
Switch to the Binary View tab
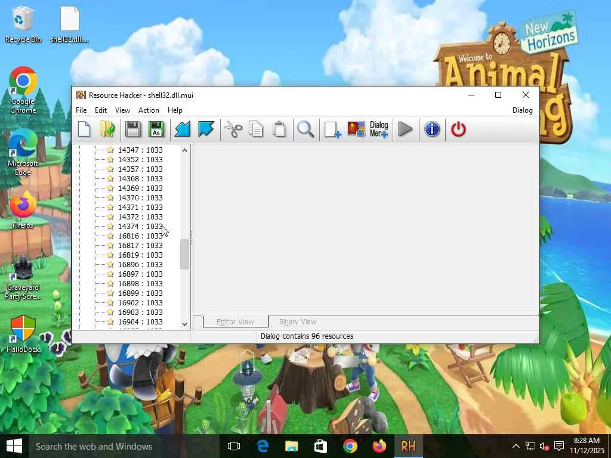298,321
